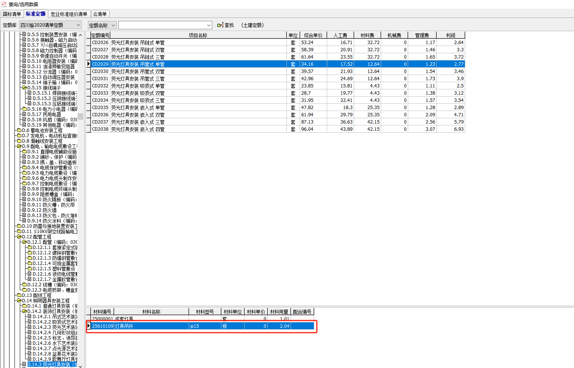Open the 定额库 四川省2020清单定额 dropdown
This screenshot has width=574, height=368.
[78, 25]
